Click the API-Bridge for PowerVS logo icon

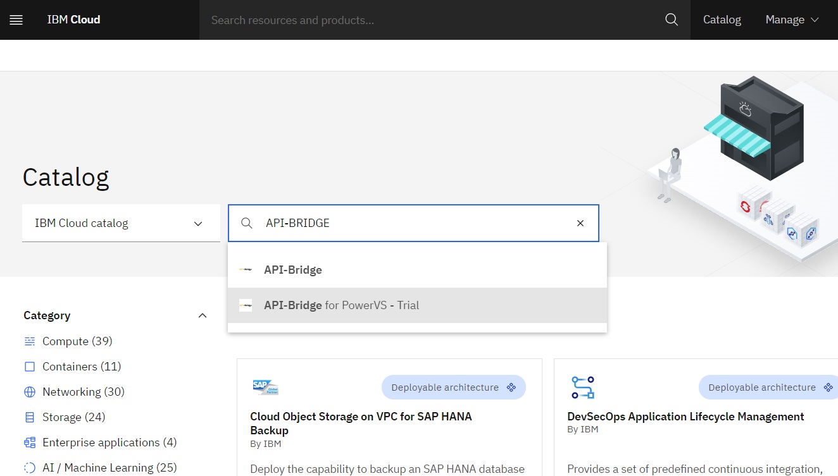[x=246, y=305]
